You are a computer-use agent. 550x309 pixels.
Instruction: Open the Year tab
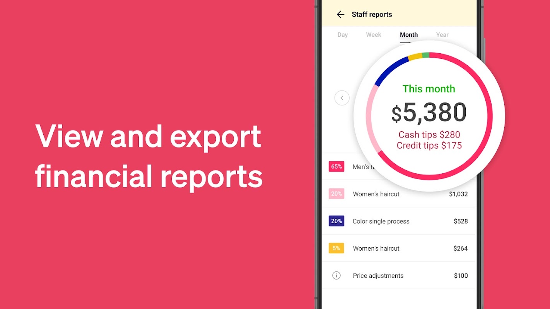tap(442, 35)
